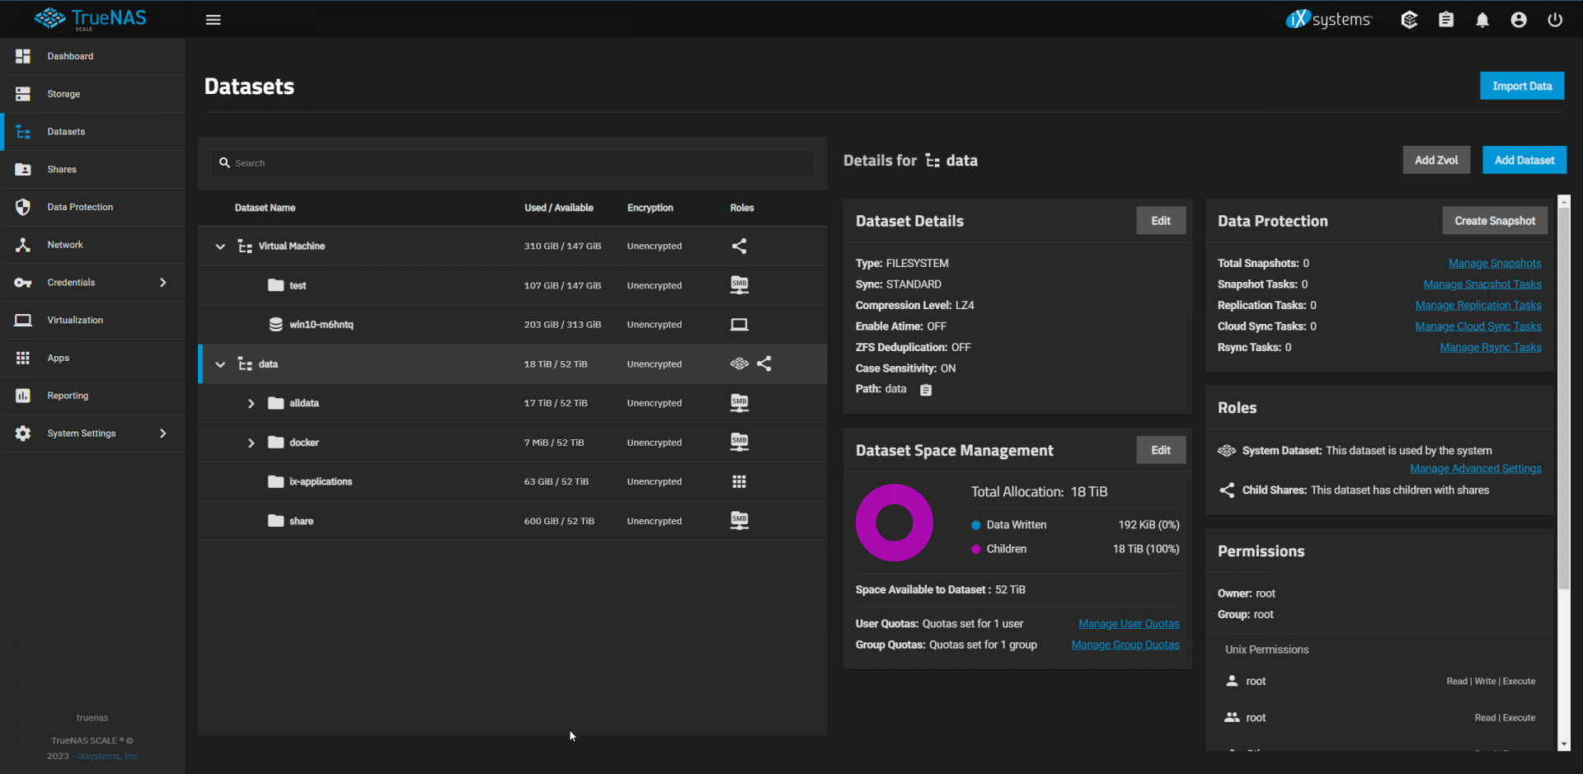Click the search magnifier icon
The width and height of the screenshot is (1583, 774).
224,163
